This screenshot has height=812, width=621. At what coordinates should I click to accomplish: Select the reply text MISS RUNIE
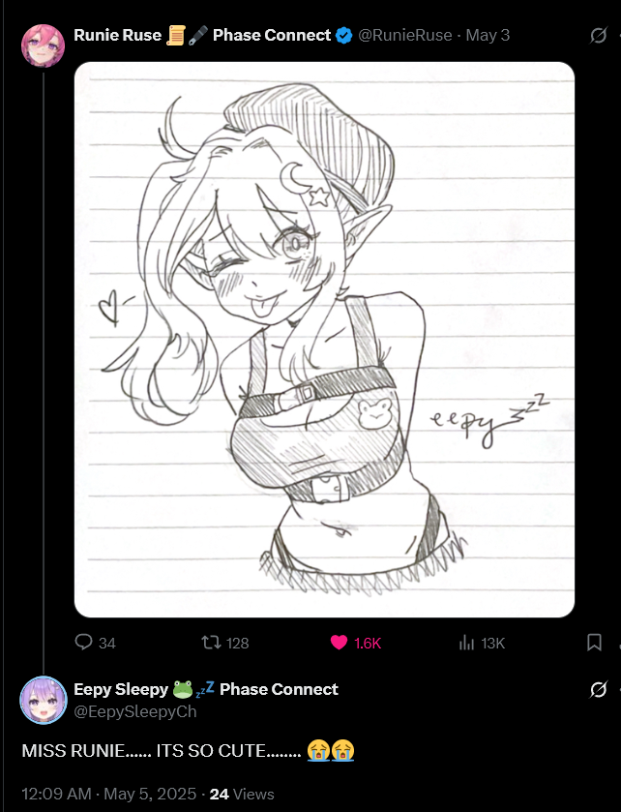[x=74, y=750]
